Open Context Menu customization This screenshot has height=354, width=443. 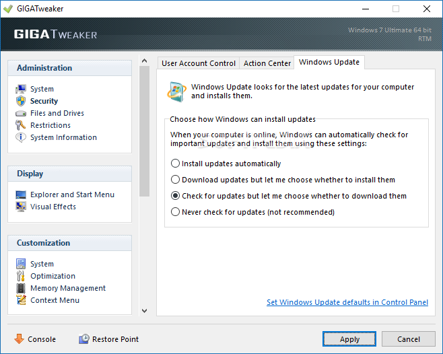click(x=55, y=300)
